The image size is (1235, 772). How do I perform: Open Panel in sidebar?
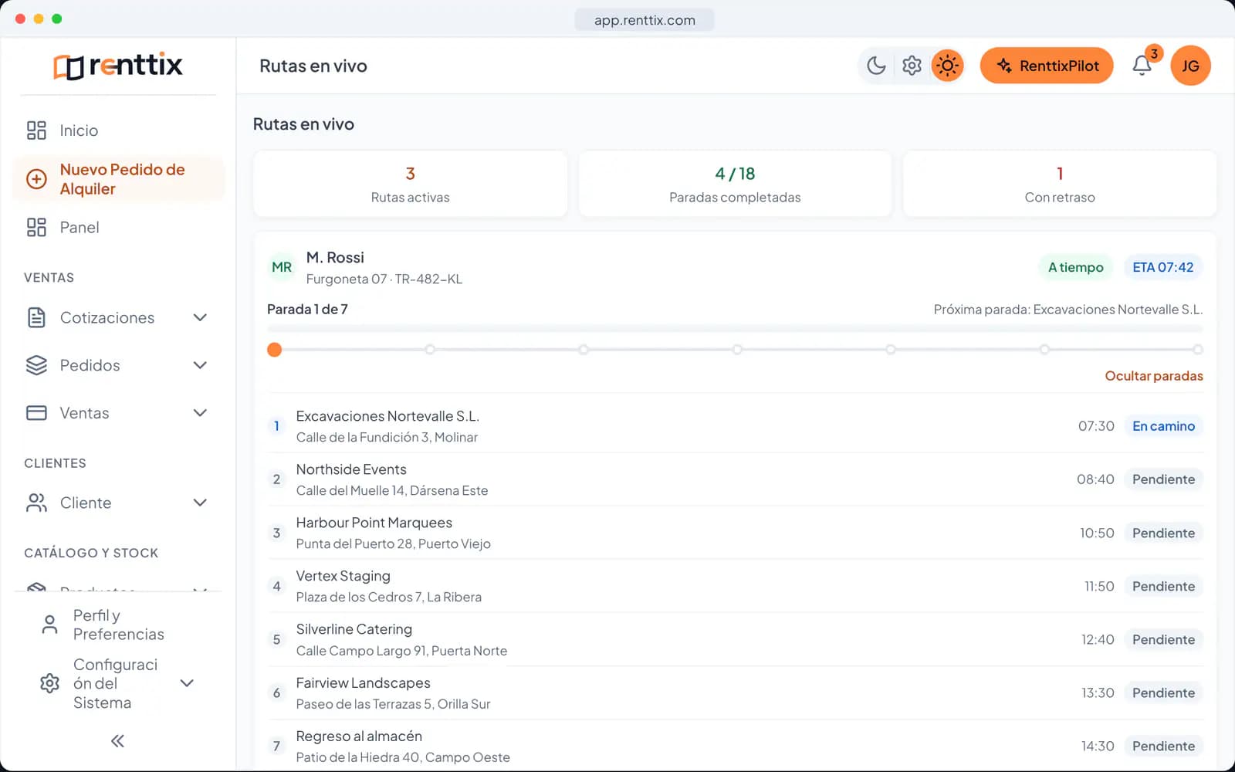[118, 227]
